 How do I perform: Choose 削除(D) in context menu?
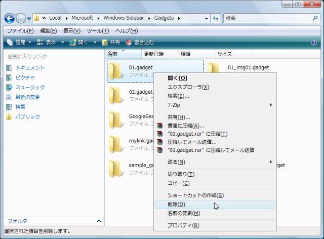coord(215,205)
